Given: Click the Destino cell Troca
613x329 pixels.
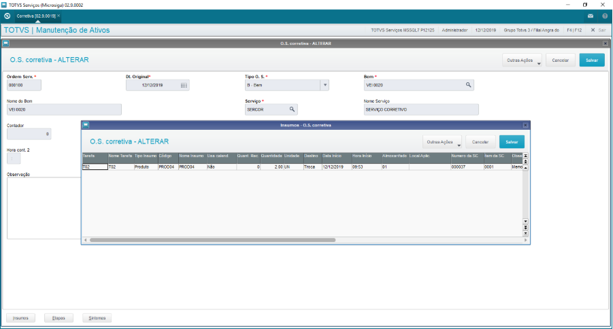Looking at the screenshot, I should point(312,167).
